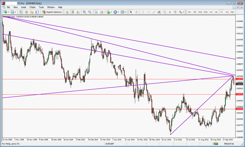Toggle Chart Shift from right border
The width and height of the screenshot is (245, 147).
(x=102, y=12)
